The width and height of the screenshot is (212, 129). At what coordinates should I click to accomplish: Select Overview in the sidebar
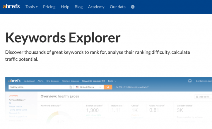13,96
